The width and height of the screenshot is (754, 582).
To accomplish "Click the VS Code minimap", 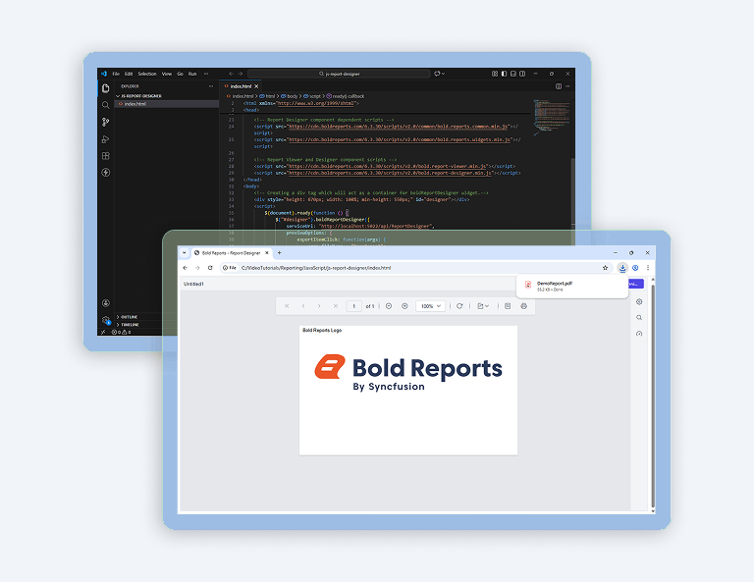I will 551,117.
